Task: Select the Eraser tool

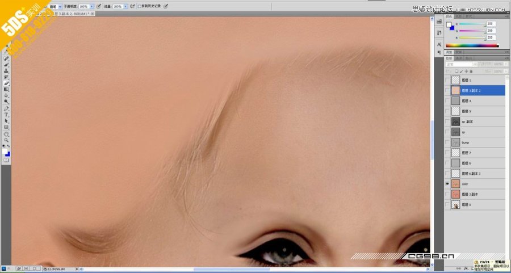Action: [x=6, y=83]
